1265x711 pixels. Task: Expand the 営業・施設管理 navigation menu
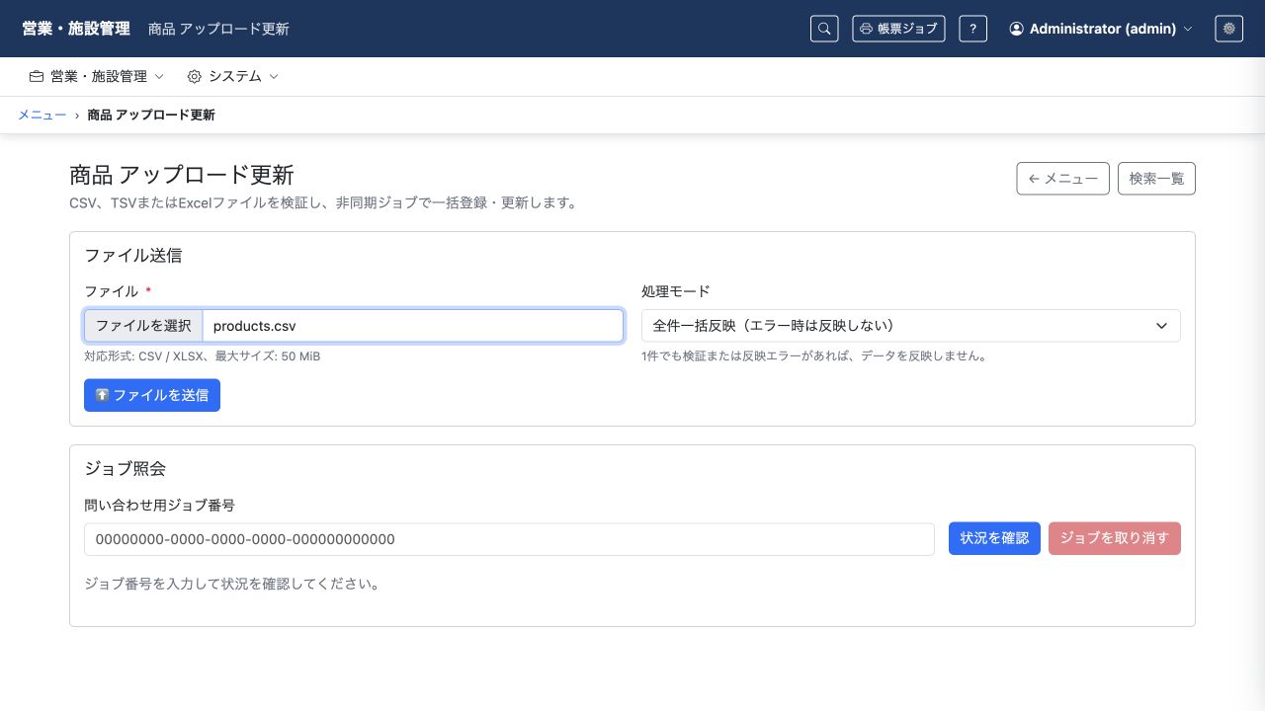pyautogui.click(x=97, y=76)
